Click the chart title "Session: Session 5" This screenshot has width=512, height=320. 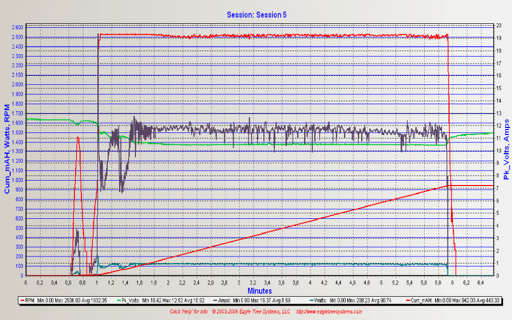256,15
